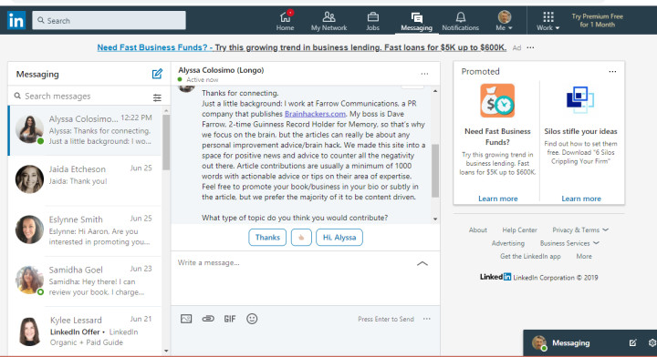Open conversation options ellipsis for Alyssa
657x357 pixels.
point(424,74)
